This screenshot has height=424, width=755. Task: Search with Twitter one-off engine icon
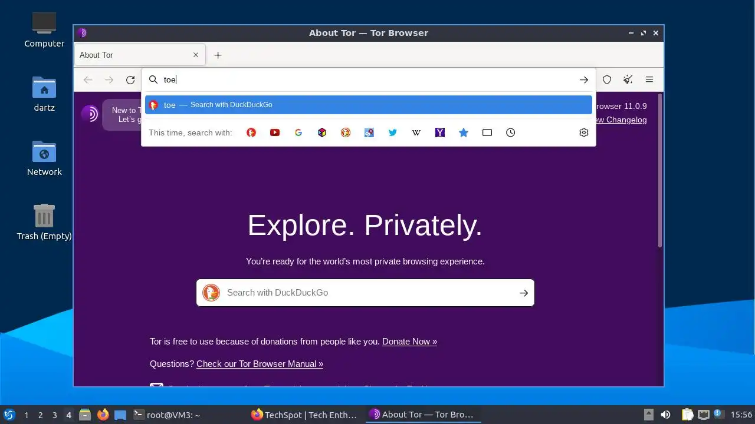point(393,132)
